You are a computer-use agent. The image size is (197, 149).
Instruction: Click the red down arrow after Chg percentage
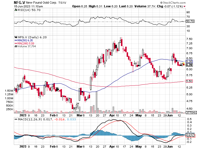tap(184, 6)
